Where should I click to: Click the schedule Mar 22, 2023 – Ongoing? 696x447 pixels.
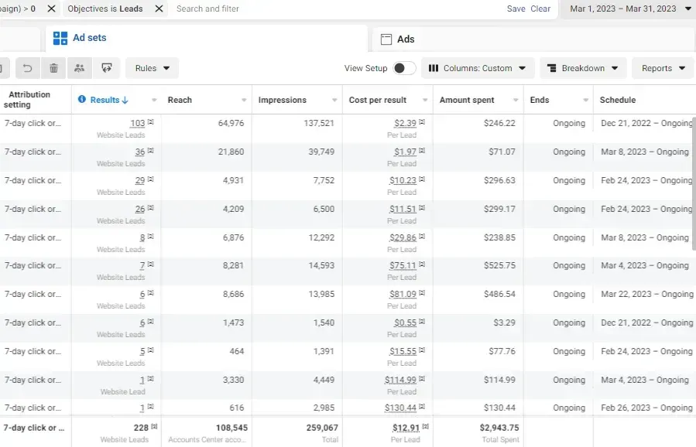pyautogui.click(x=646, y=294)
